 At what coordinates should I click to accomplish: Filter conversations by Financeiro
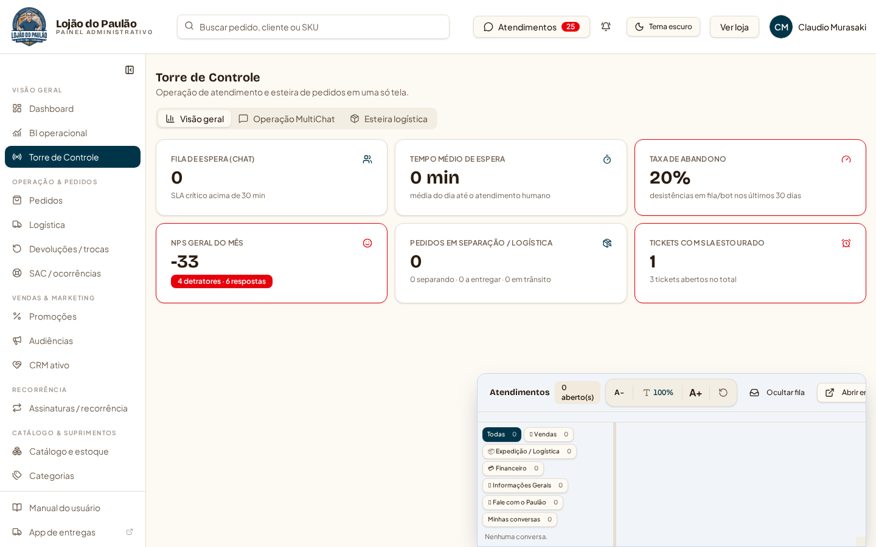click(513, 469)
